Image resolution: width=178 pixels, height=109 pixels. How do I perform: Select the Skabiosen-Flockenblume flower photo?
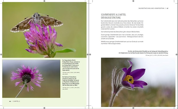coord(31,79)
